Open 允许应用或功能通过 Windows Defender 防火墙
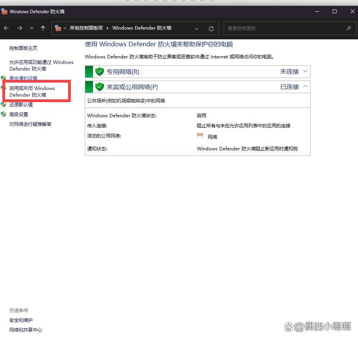 pos(41,65)
